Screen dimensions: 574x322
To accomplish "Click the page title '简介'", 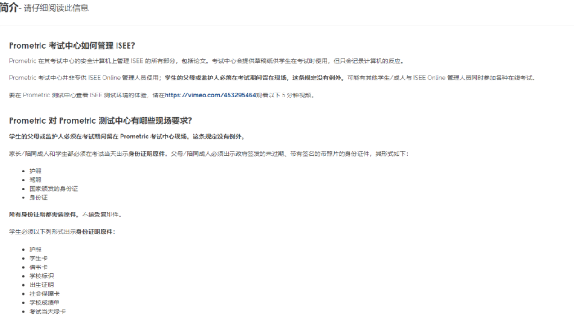I will [x=9, y=8].
